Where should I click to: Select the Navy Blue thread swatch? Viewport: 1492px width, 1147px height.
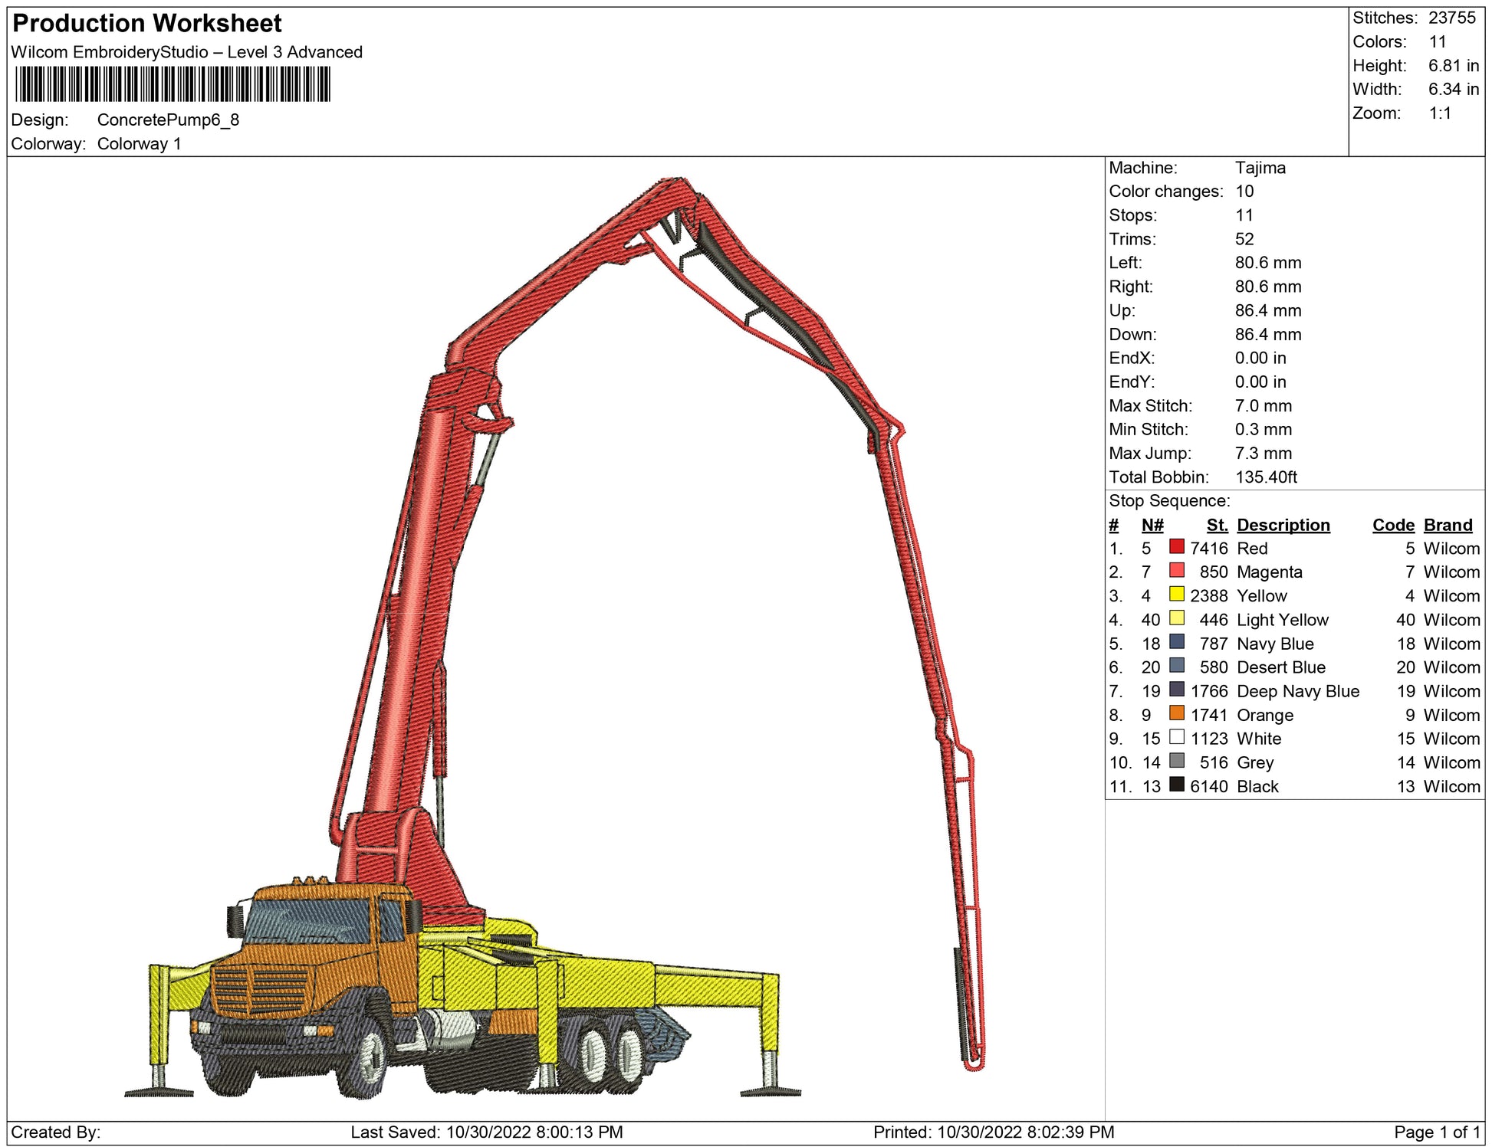1176,642
